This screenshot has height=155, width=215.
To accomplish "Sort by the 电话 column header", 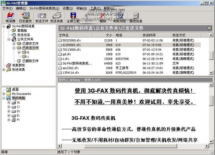I will point(127,35).
